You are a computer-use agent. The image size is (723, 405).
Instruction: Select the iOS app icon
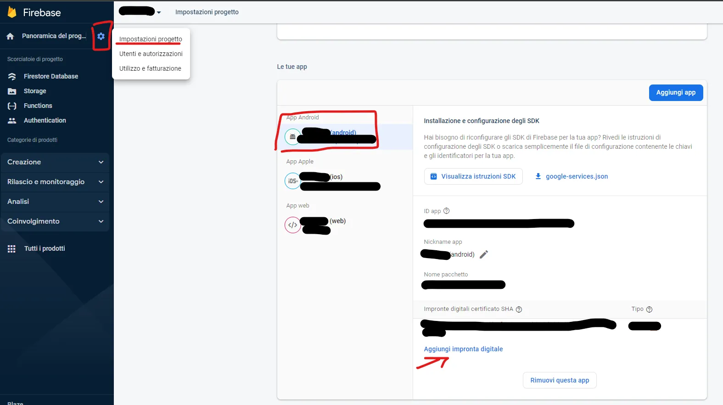pos(292,181)
